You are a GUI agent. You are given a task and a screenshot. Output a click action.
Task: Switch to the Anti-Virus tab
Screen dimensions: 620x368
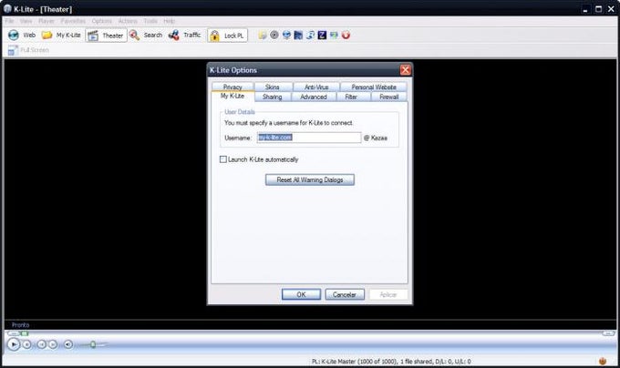(x=316, y=87)
